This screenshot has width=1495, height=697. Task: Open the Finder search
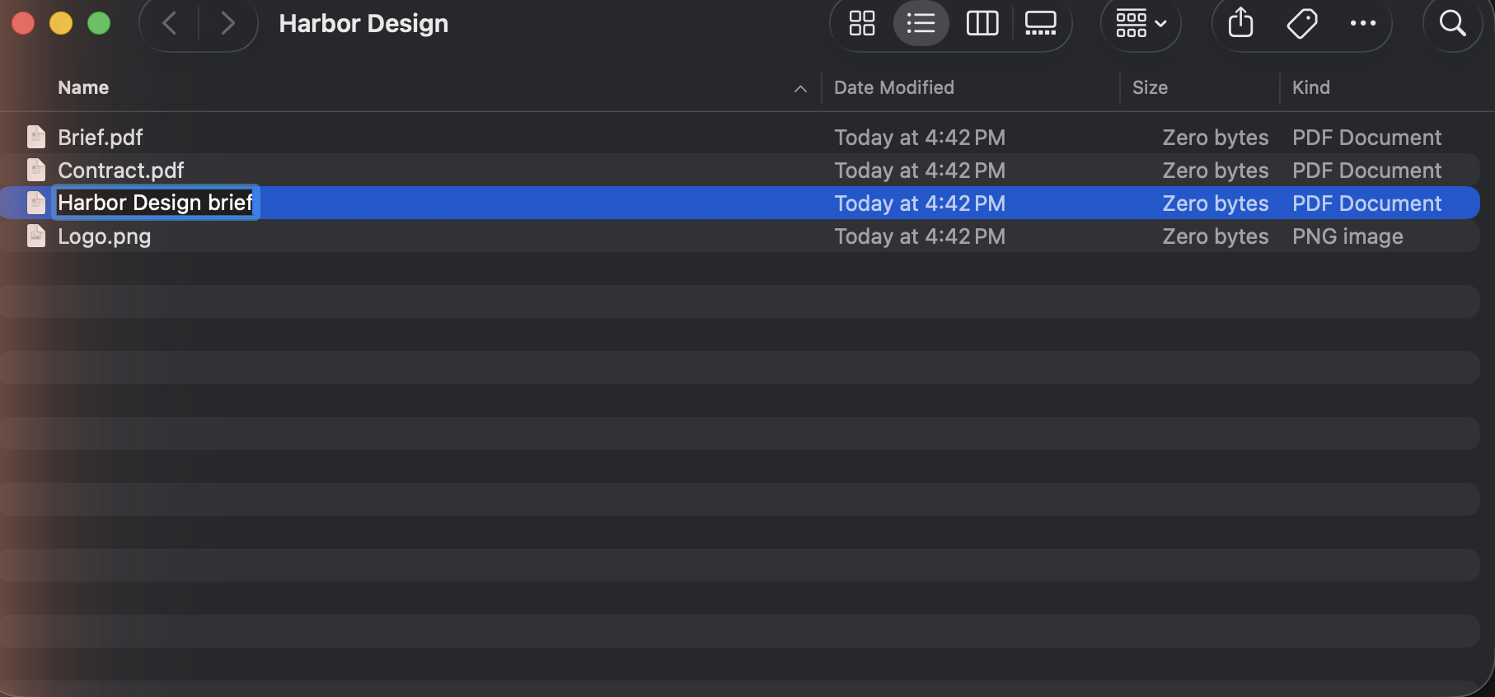pos(1452,23)
